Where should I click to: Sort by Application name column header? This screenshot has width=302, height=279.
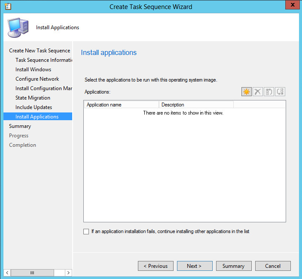[x=121, y=105]
